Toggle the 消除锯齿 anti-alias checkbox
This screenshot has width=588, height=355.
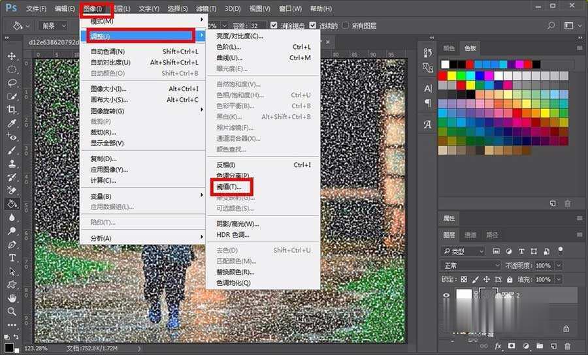[x=274, y=25]
